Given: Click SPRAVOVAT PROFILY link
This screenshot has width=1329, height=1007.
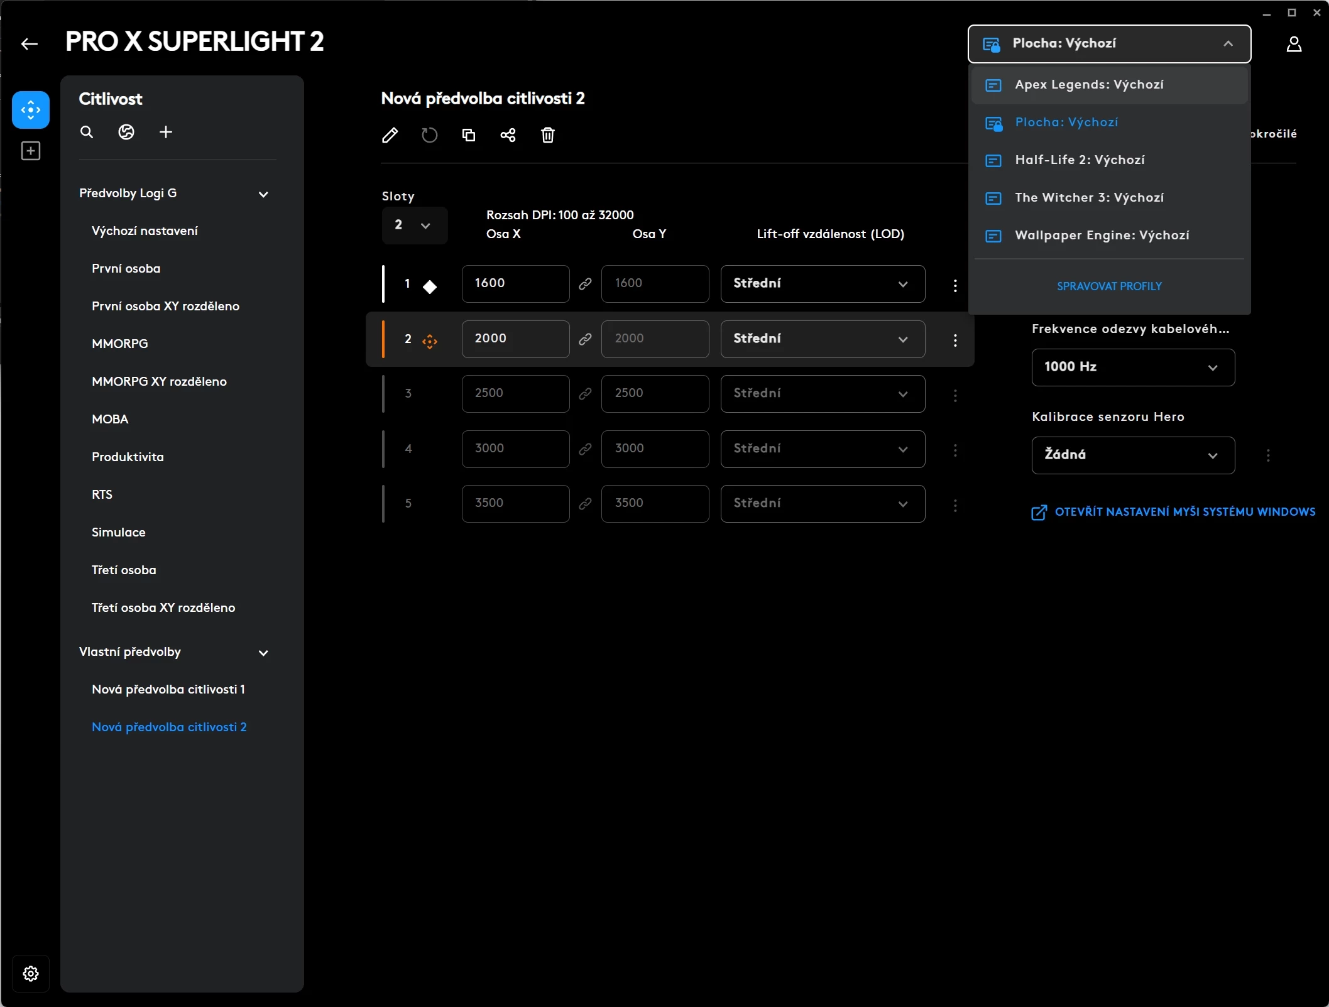Looking at the screenshot, I should pos(1109,286).
